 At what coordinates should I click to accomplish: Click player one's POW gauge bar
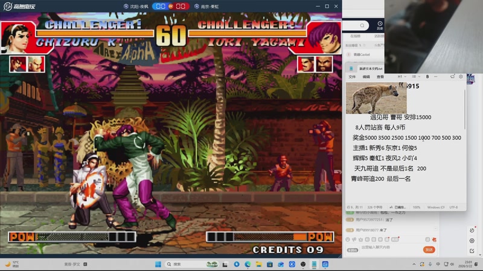pyautogui.click(x=72, y=237)
